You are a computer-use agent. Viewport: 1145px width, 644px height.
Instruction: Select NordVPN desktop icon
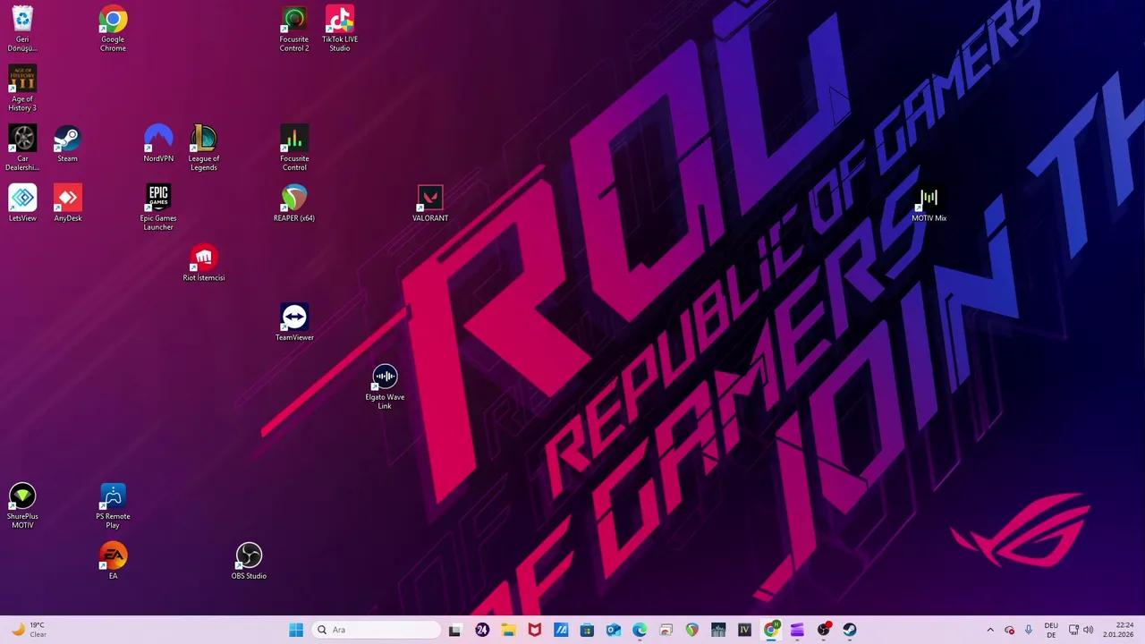(158, 143)
